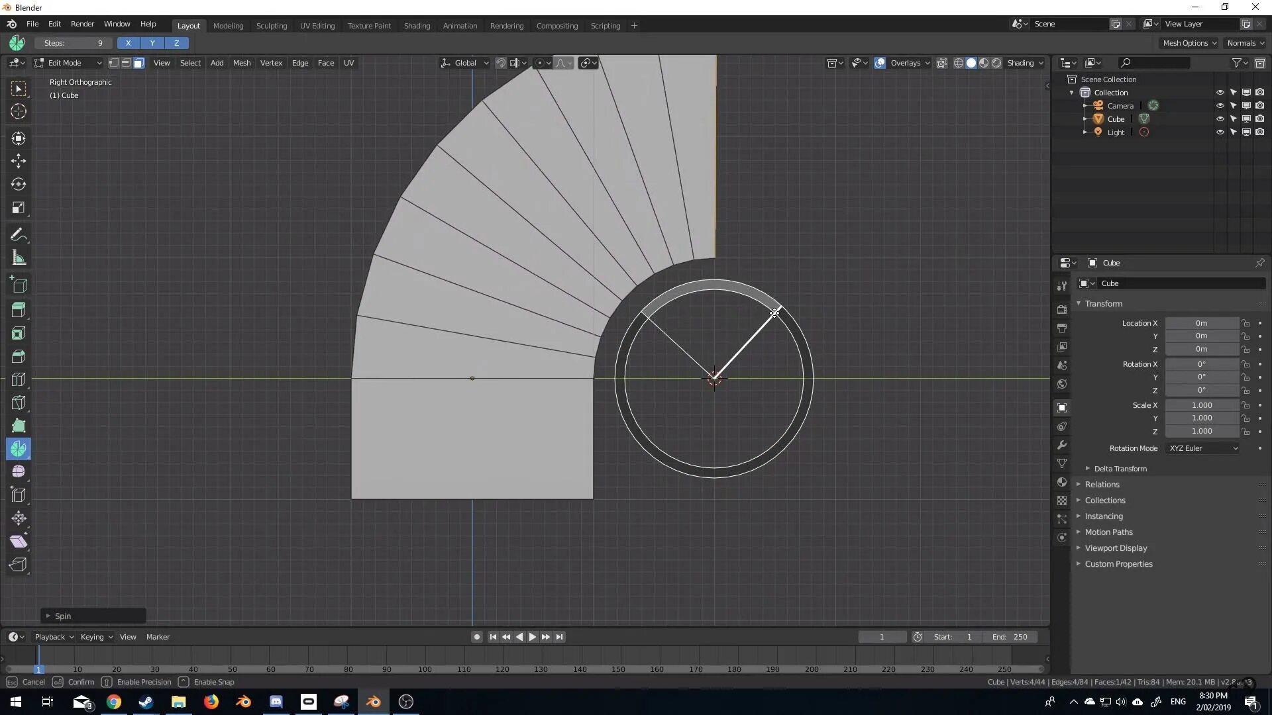Open the Rotation Mode XYZ Euler dropdown
The image size is (1272, 715).
point(1202,448)
